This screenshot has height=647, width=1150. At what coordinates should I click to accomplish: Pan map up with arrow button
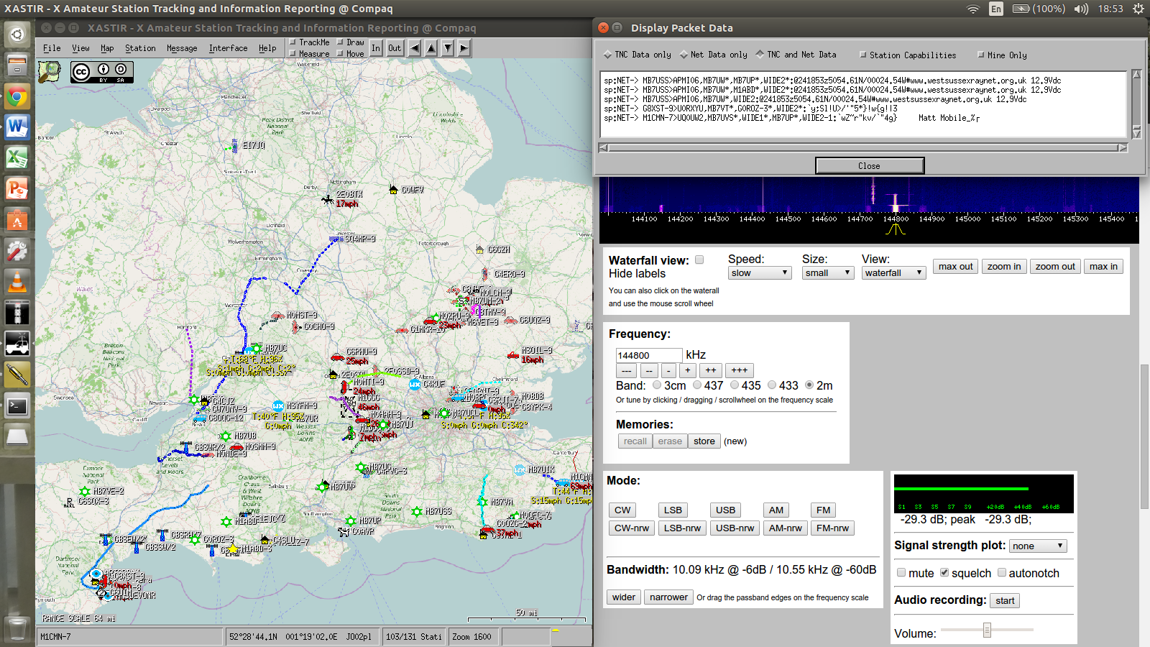pyautogui.click(x=431, y=48)
